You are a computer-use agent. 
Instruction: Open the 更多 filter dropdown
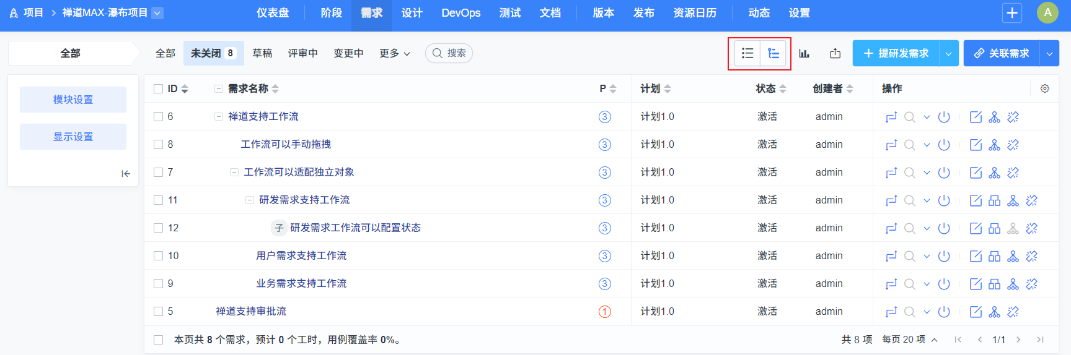point(395,53)
